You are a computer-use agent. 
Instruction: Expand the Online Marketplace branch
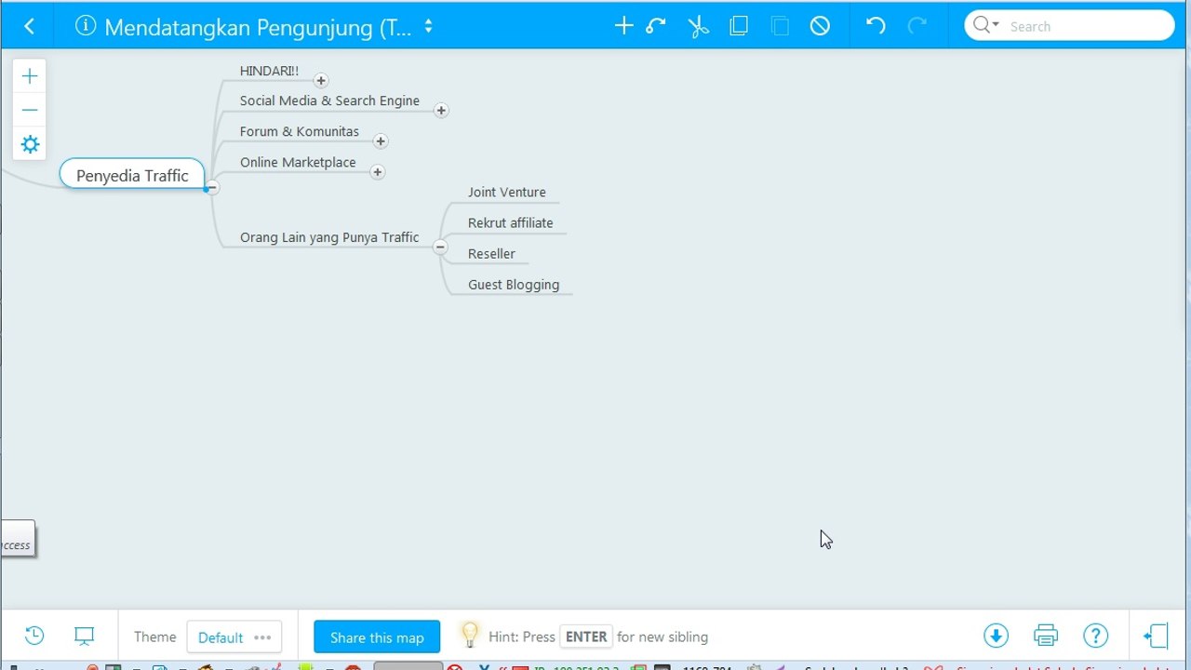point(377,172)
